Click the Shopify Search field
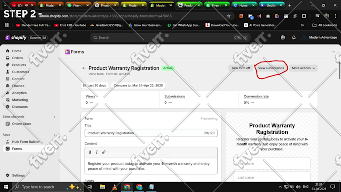Image resolution: width=341 pixels, height=192 pixels. tap(170, 38)
